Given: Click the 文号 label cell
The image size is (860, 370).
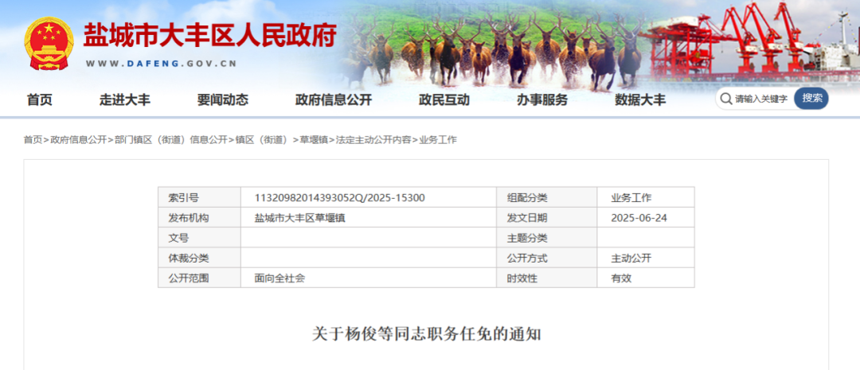Looking at the screenshot, I should pyautogui.click(x=200, y=238).
